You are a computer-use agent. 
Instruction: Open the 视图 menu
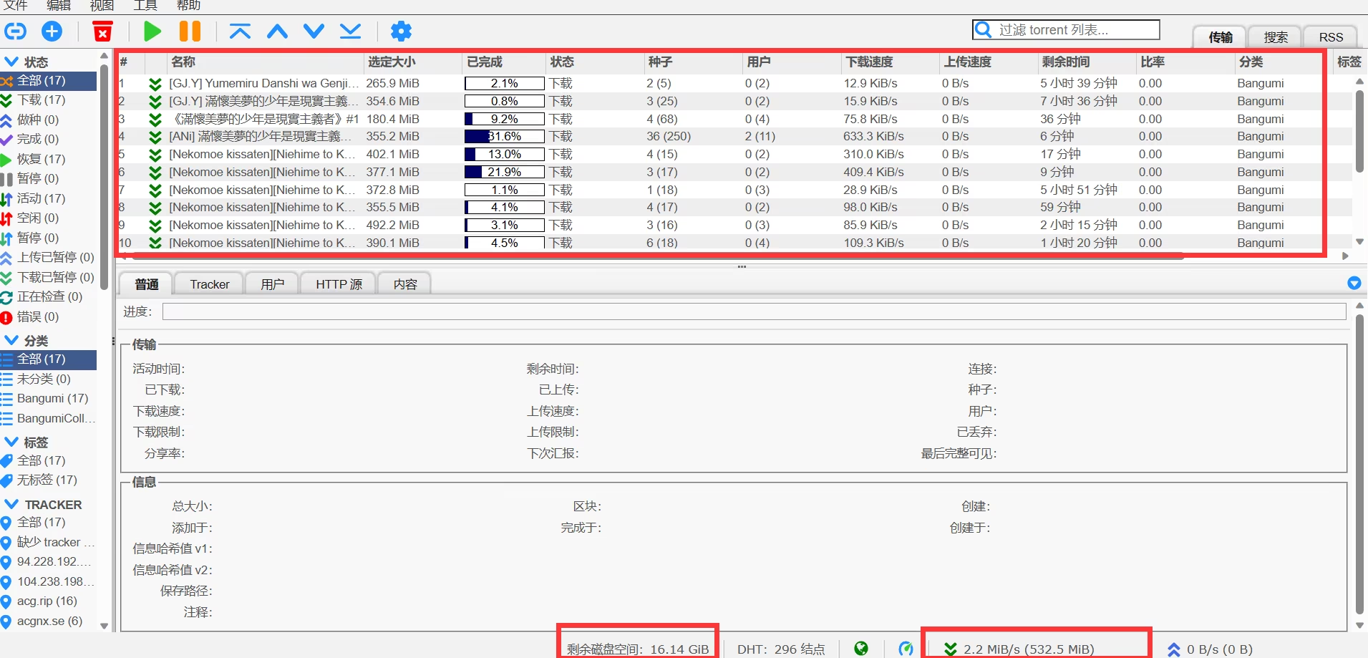tap(102, 6)
